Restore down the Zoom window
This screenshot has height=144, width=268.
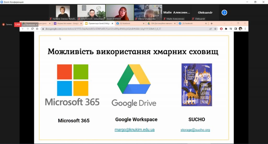pos(255,2)
